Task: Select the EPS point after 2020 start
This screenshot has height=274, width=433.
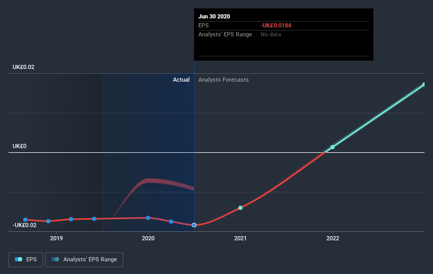Action: [x=171, y=222]
